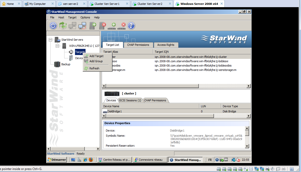Screen dimensions: 301x172
Task: Select the Backup item in the tree
Action: click(x=65, y=64)
